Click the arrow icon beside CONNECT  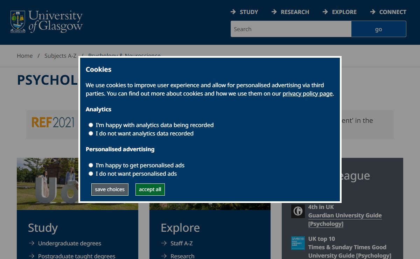point(373,12)
